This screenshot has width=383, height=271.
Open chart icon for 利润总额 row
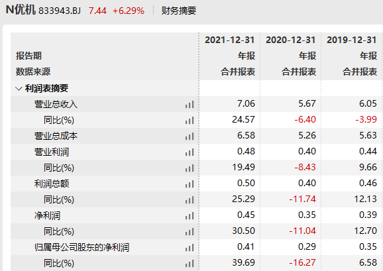[190, 184]
